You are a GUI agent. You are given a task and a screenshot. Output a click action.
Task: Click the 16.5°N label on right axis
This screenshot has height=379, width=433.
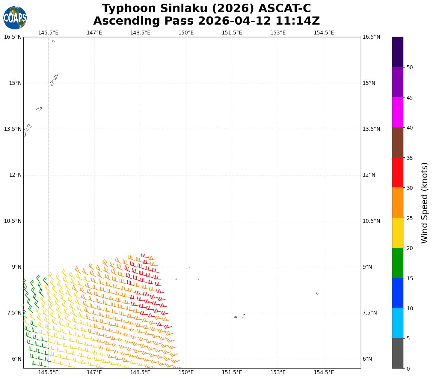point(371,37)
